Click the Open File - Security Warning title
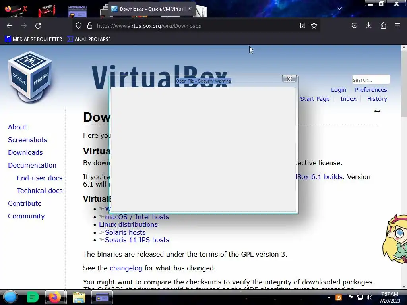This screenshot has height=305, width=407. coord(203,81)
